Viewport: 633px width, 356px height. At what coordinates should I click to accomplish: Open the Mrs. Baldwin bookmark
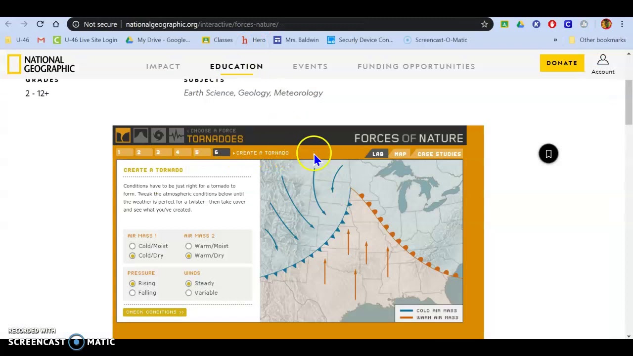(296, 40)
